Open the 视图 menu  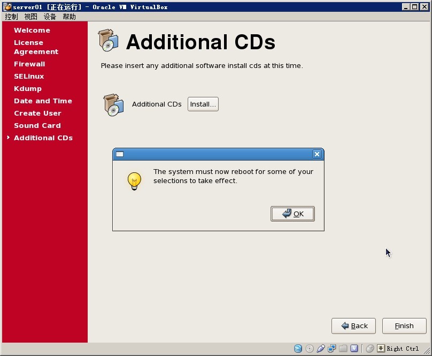point(30,17)
